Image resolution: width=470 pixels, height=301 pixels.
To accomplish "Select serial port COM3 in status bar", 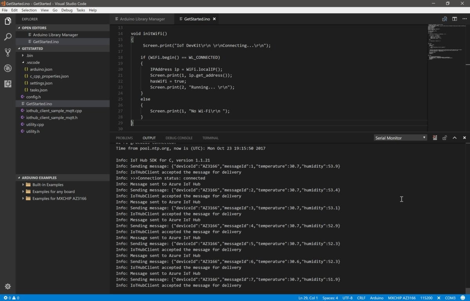I will [450, 298].
